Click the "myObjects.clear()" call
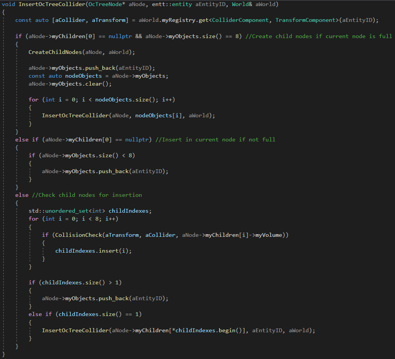The image size is (395, 359). [x=80, y=84]
